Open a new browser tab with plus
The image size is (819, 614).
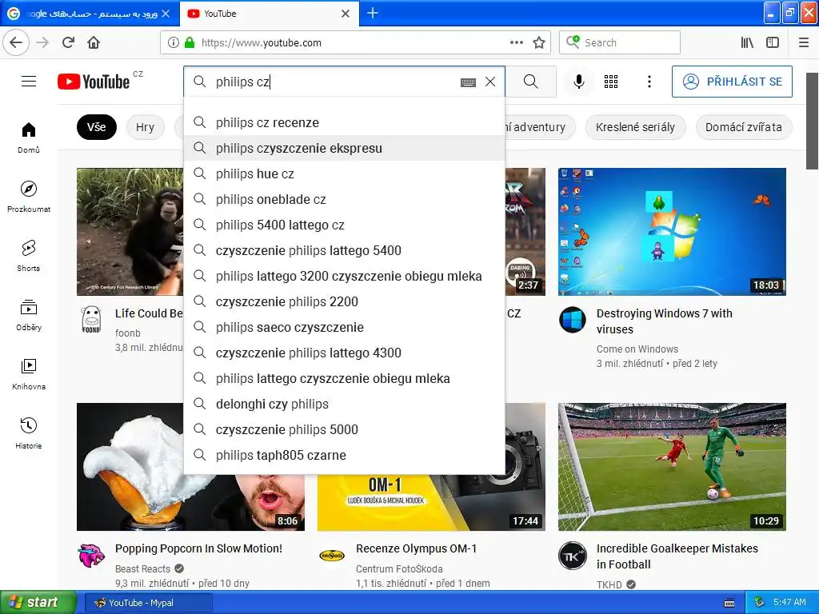coord(373,13)
